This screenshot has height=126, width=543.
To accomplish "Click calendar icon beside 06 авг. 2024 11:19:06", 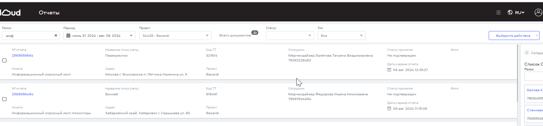I will tap(389, 108).
